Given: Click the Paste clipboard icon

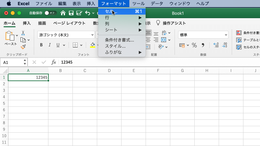Looking at the screenshot, I should pos(10,36).
